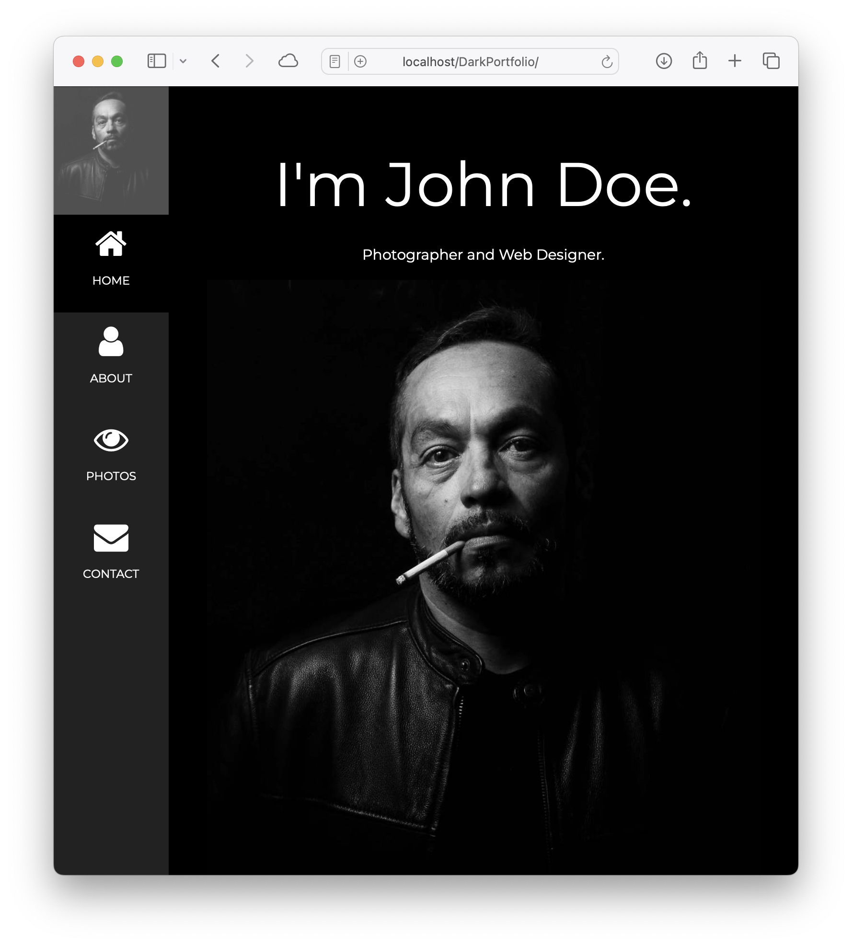Image resolution: width=852 pixels, height=946 pixels.
Task: Click "Photographer and Web Designer." subtitle
Action: point(484,254)
